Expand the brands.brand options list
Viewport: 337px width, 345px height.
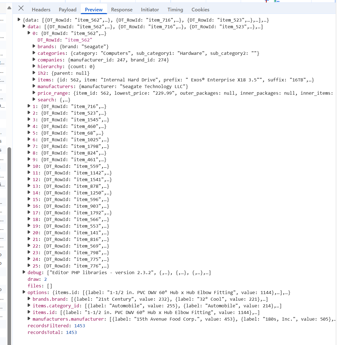pyautogui.click(x=29, y=298)
